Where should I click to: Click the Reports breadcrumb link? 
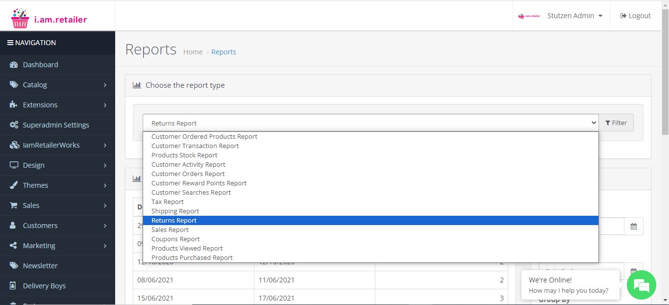223,52
